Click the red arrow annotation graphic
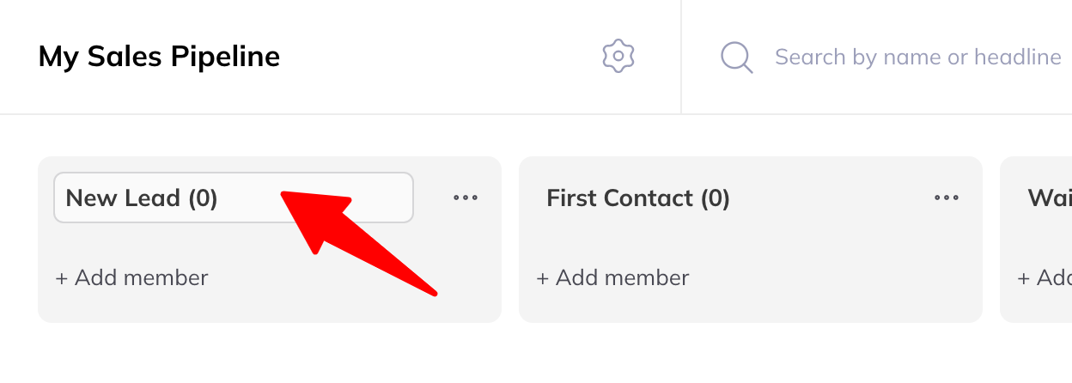 [359, 242]
